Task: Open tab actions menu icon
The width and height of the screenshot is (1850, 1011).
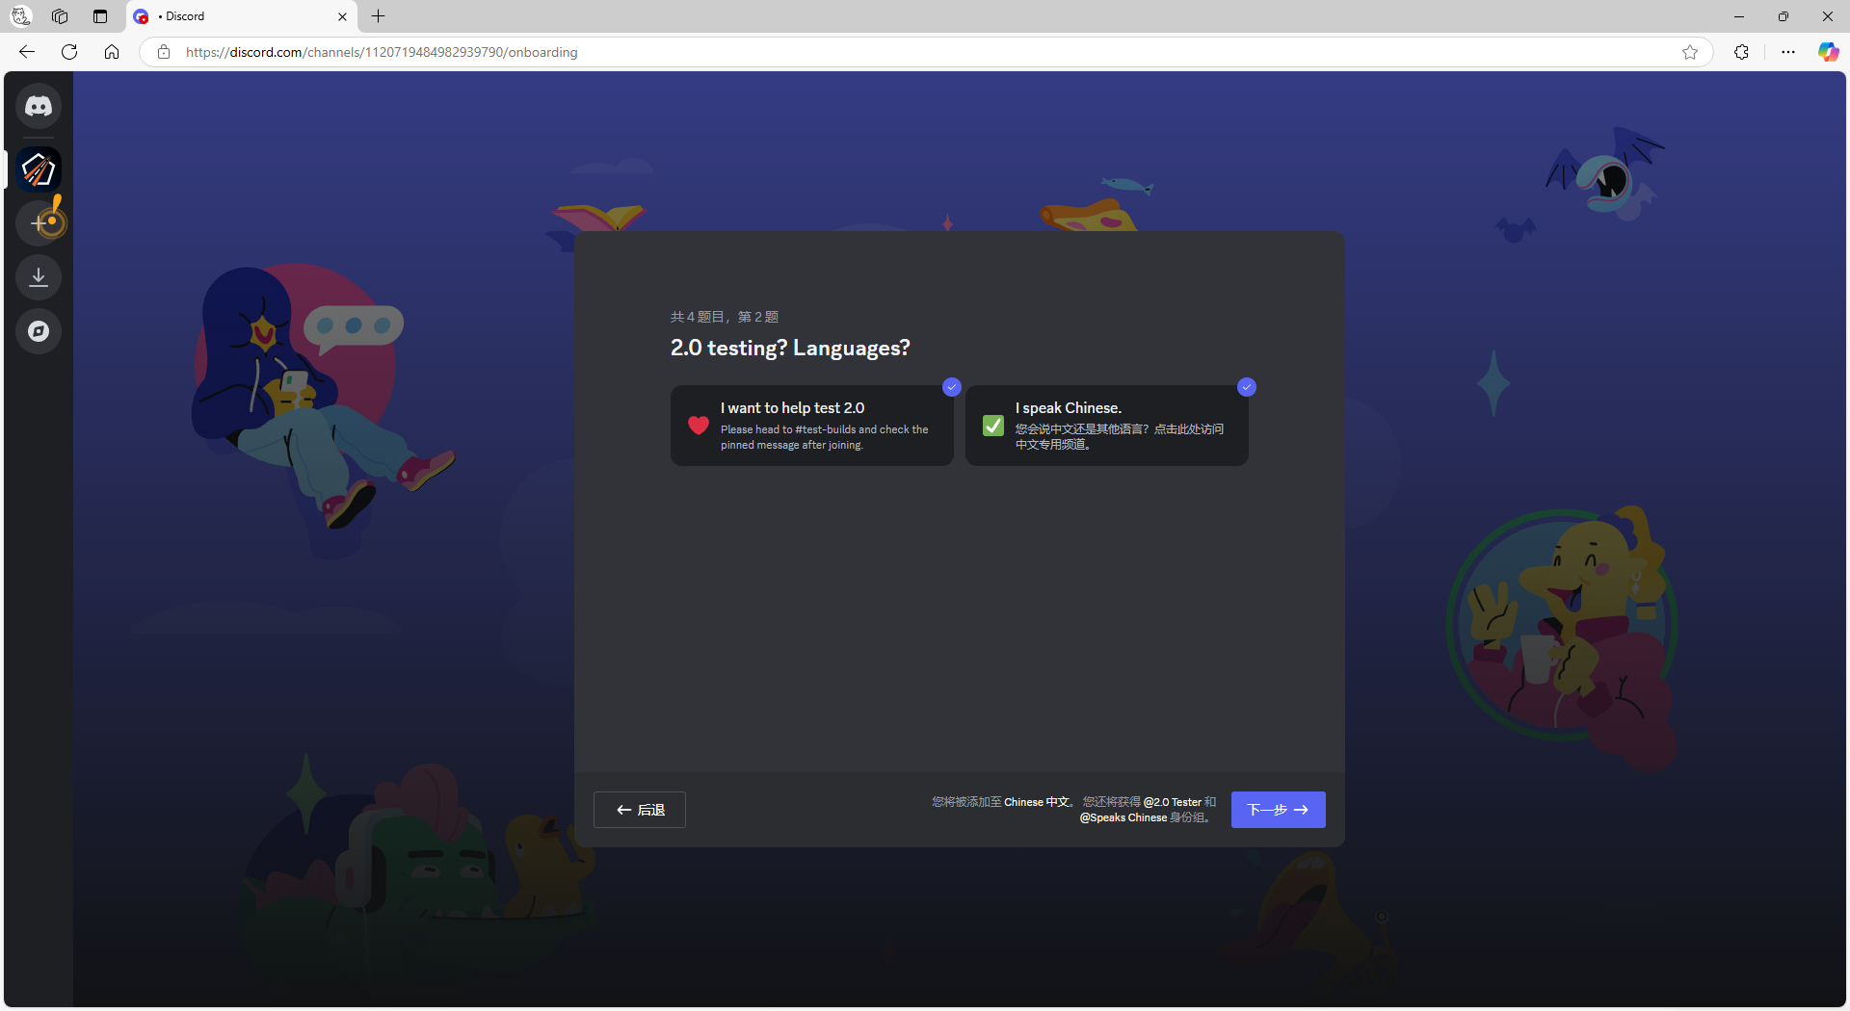Action: coord(100,16)
